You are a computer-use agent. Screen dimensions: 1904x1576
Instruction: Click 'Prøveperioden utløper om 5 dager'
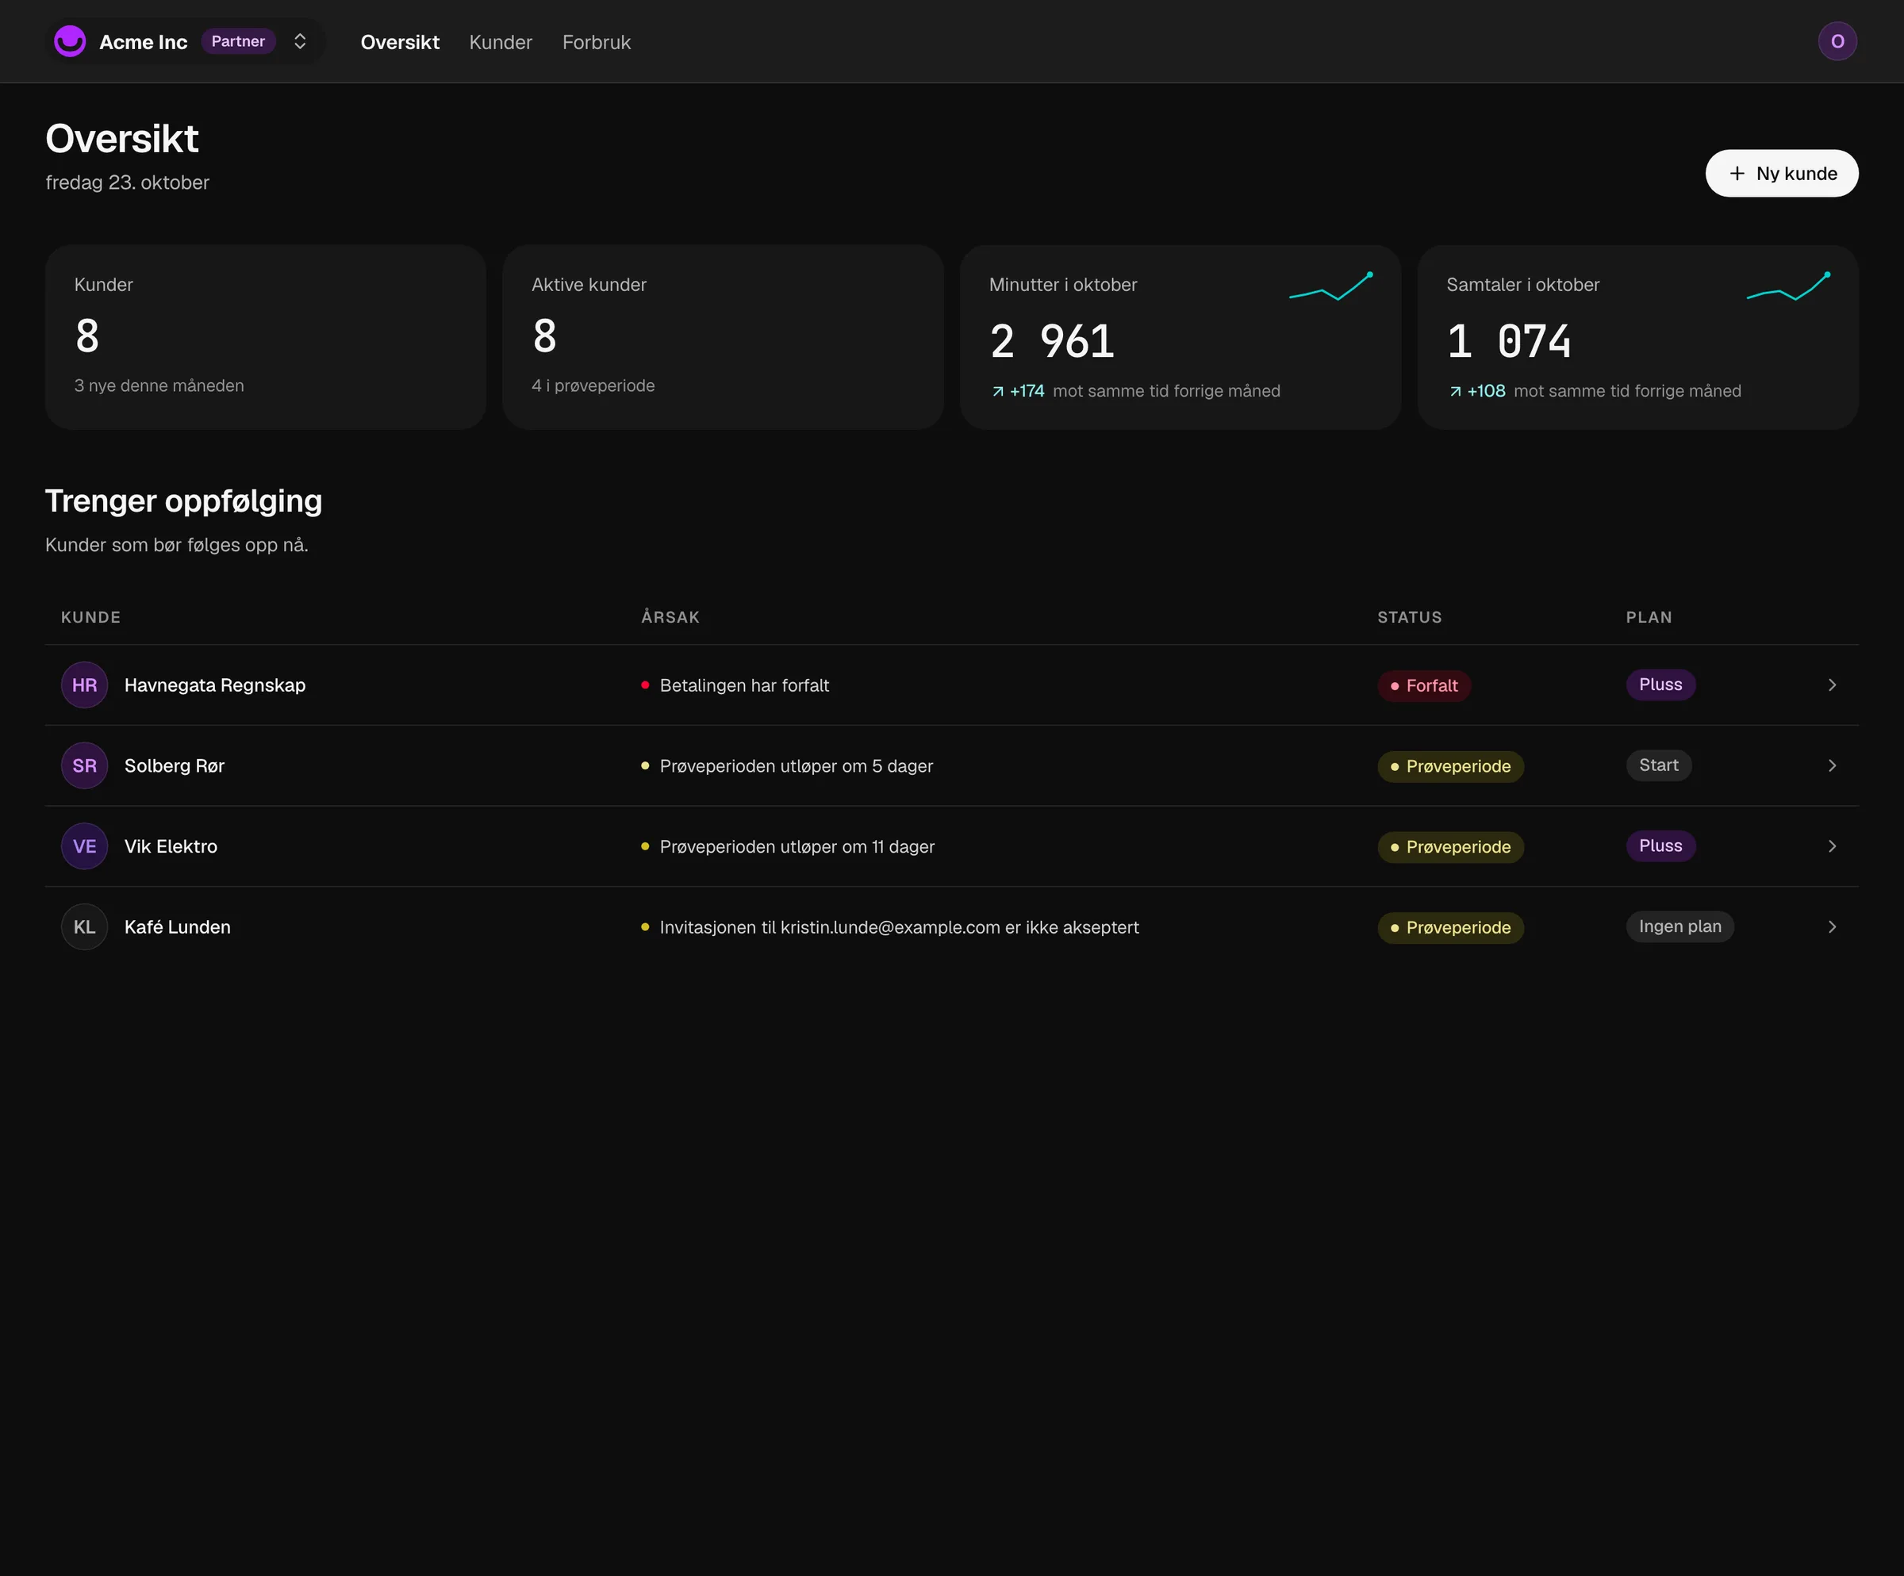tap(796, 767)
